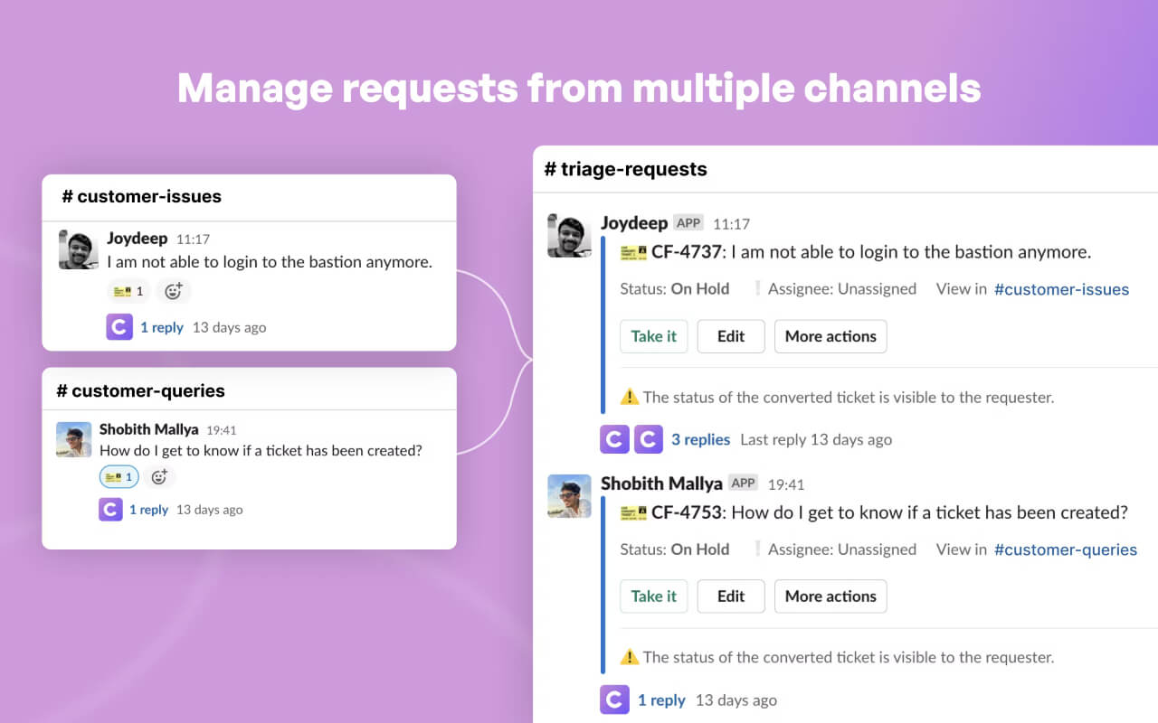Click the ticket icon next to CF-4737
This screenshot has width=1158, height=723.
633,252
